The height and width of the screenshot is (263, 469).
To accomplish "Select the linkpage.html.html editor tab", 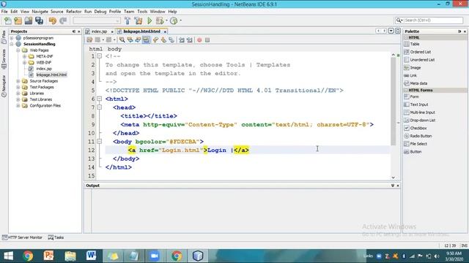I will [x=141, y=31].
